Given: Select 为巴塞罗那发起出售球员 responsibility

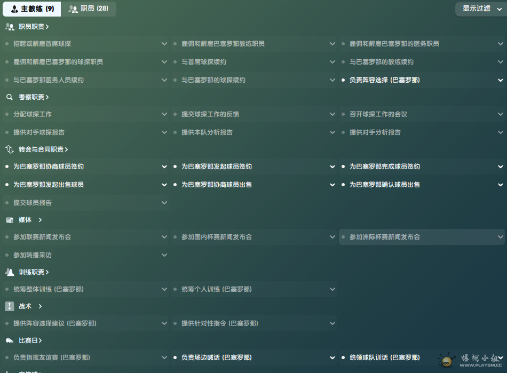Looking at the screenshot, I should click(x=86, y=185).
